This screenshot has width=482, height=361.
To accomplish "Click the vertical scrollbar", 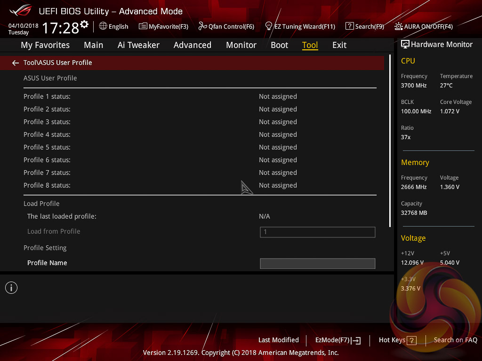I will tap(390, 141).
